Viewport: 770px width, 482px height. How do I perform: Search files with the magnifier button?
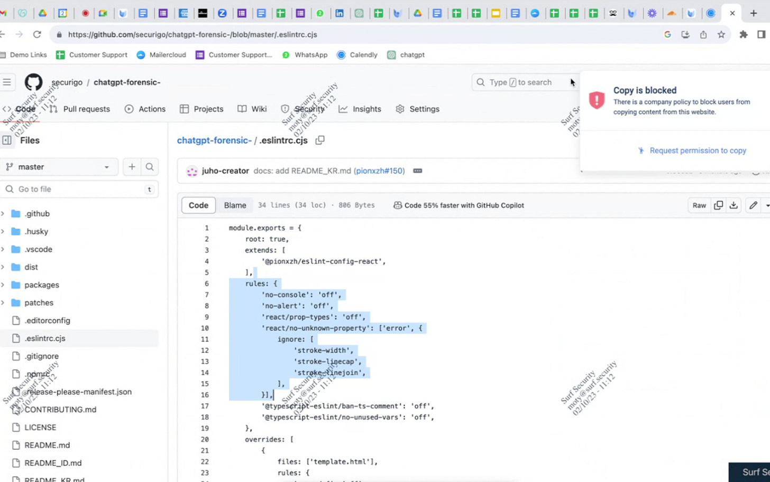pos(150,167)
